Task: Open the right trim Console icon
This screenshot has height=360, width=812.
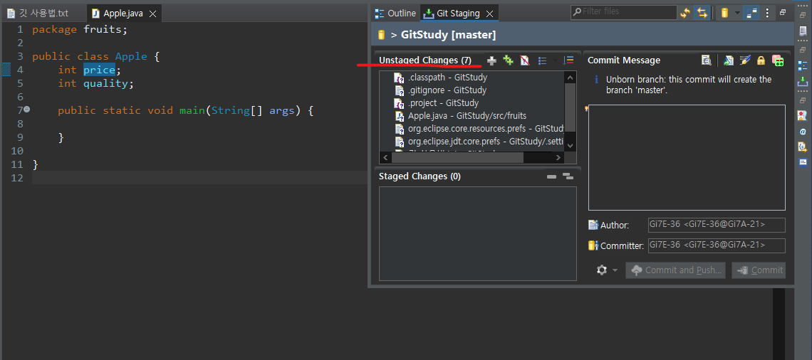Action: tap(803, 162)
